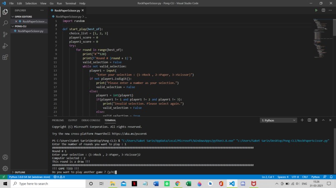The height and width of the screenshot is (188, 336).
Task: Open the Manage gear icon
Action: tap(5, 168)
